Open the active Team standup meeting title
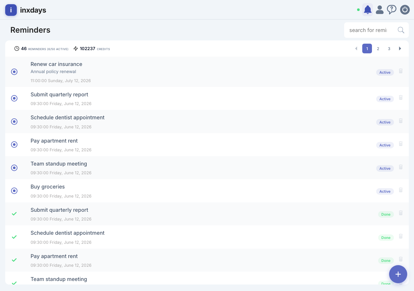This screenshot has height=291, width=414. (59, 164)
